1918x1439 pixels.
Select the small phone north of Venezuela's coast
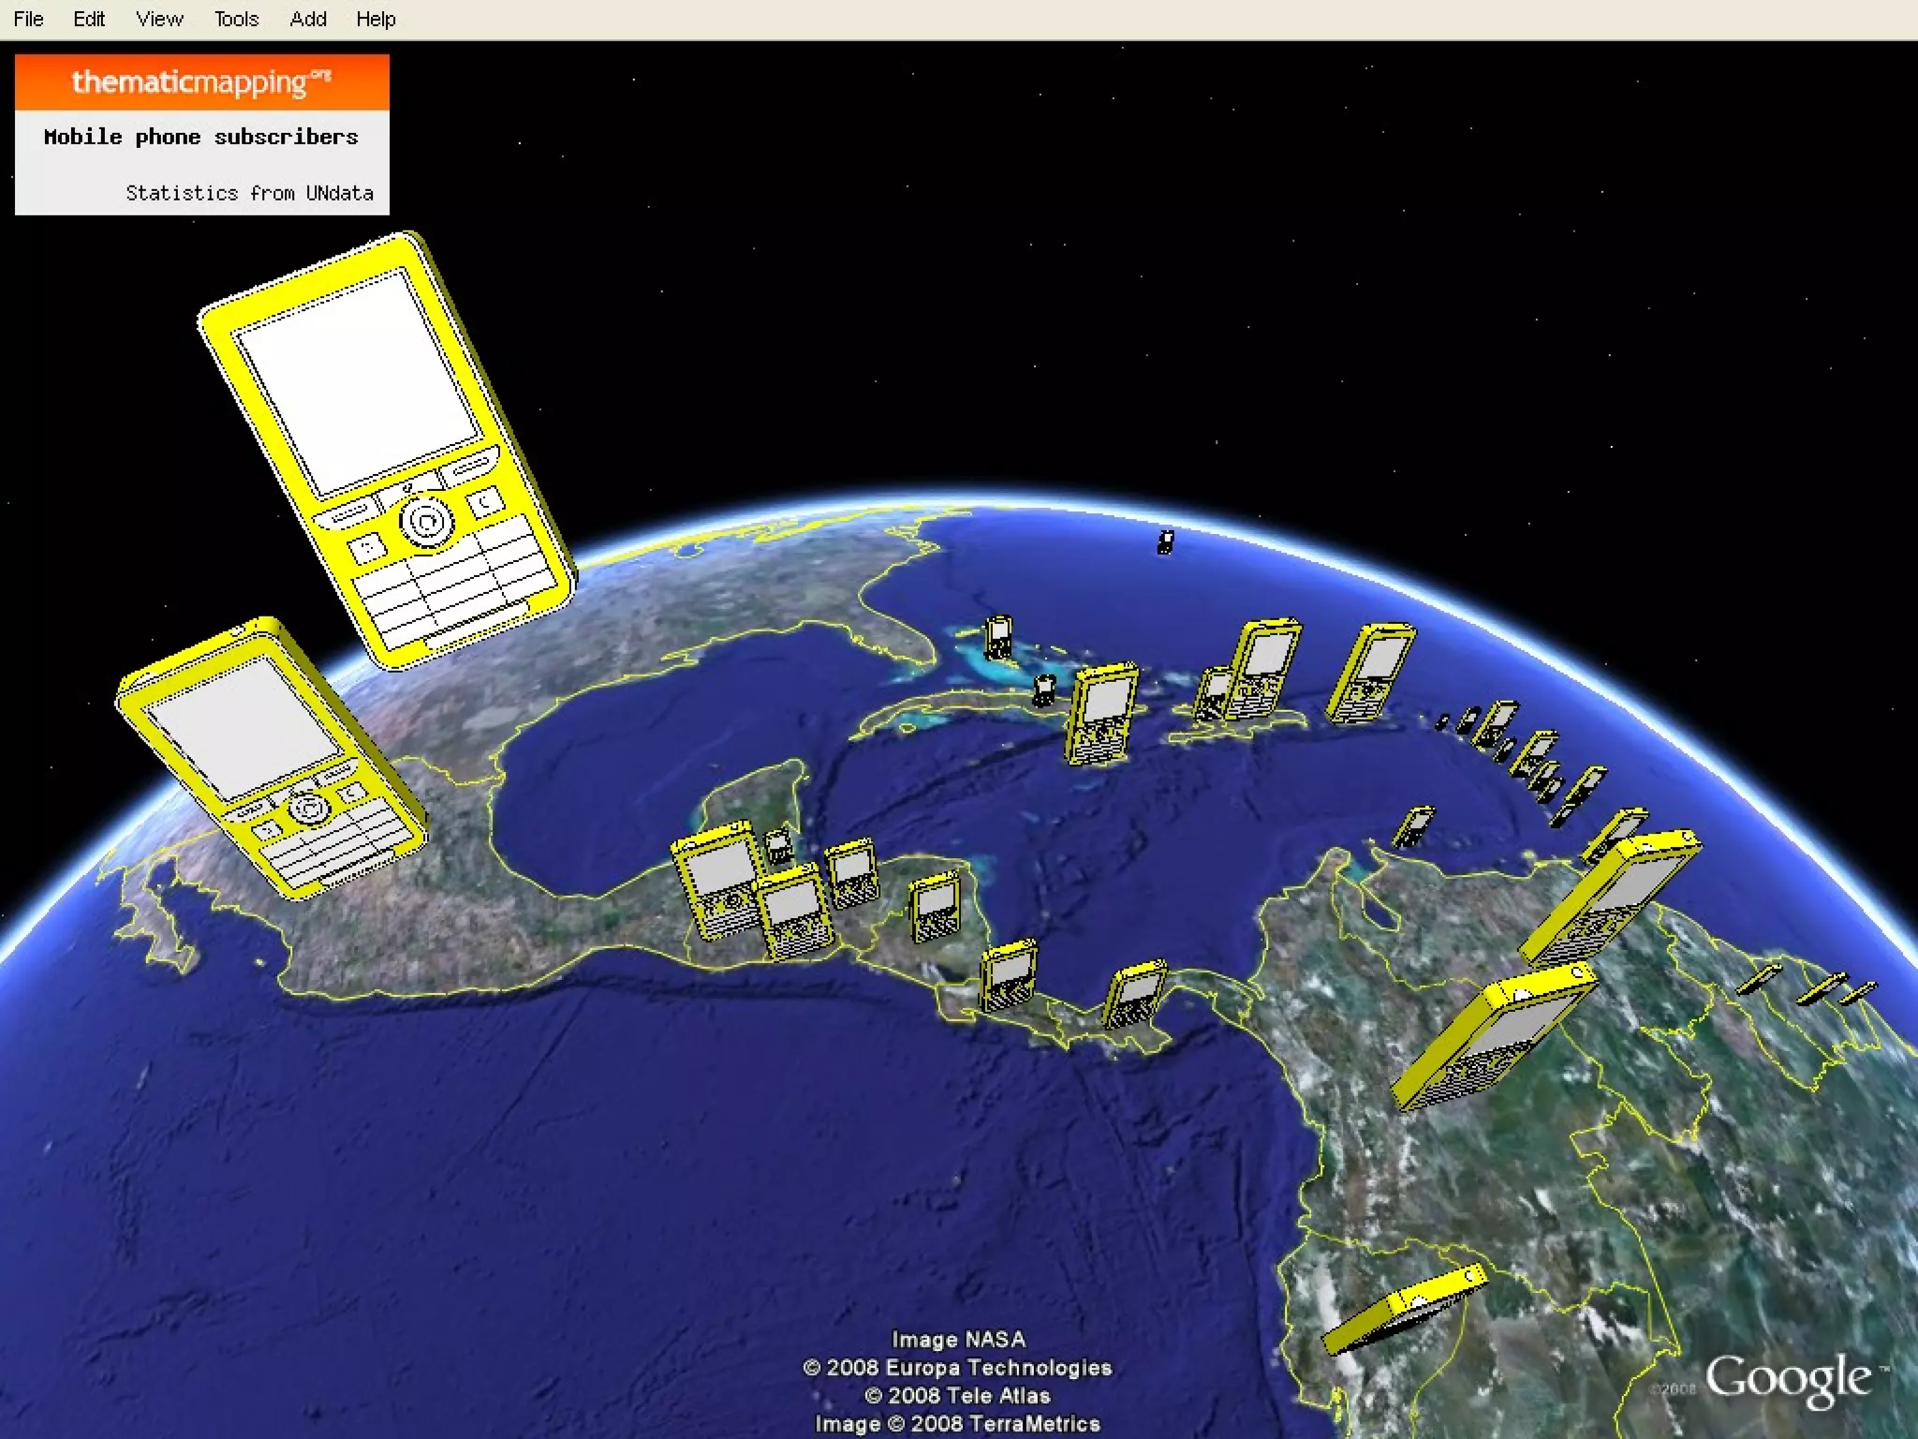[1413, 826]
